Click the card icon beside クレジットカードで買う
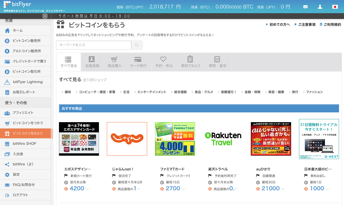The height and width of the screenshot is (205, 344). [x=7, y=61]
